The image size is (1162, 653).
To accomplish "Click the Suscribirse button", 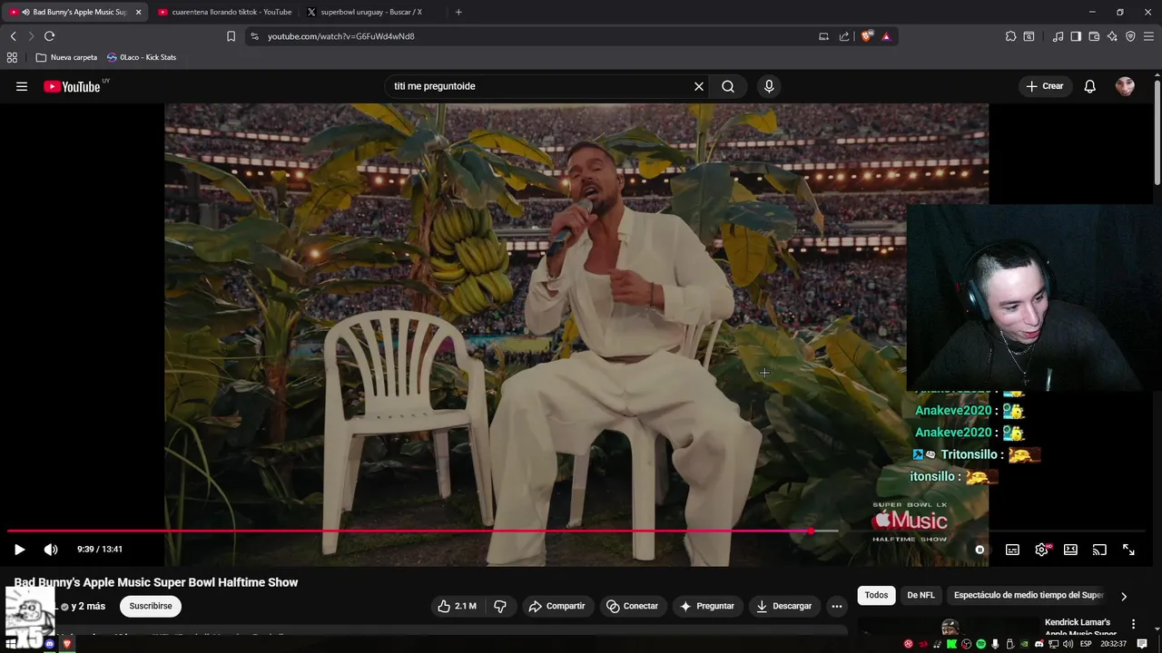I will [151, 606].
